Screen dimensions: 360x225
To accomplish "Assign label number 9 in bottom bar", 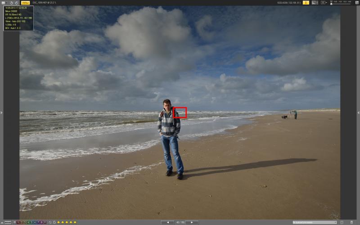I will (x=45, y=222).
